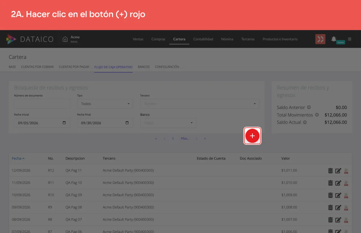This screenshot has width=361, height=233.
Task: Open calendar picker for Fecha Inicial
Action: pyautogui.click(x=64, y=123)
